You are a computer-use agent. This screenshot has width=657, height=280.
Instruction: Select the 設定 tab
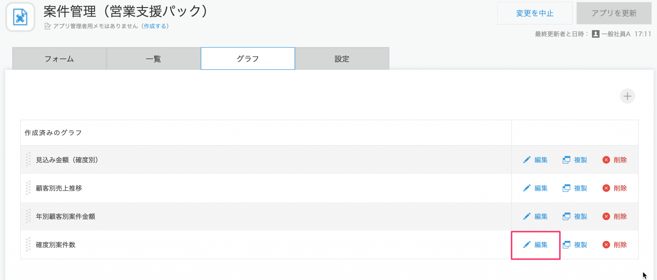(342, 59)
